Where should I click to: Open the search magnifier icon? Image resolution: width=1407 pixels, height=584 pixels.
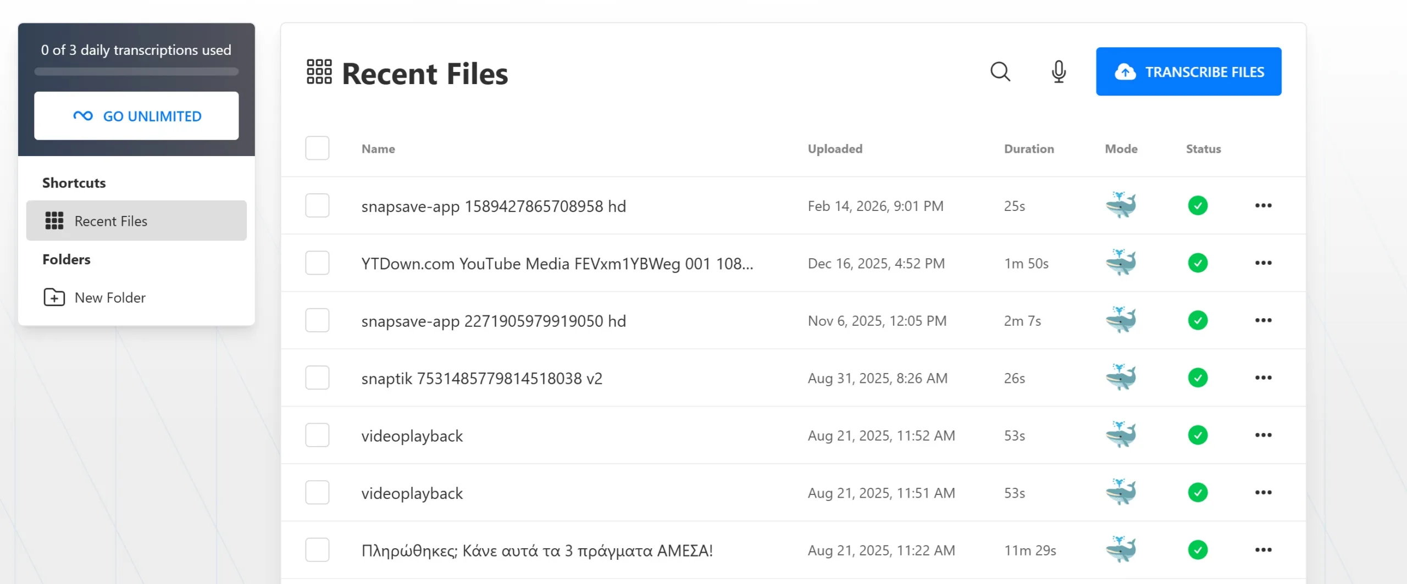[x=1000, y=71]
